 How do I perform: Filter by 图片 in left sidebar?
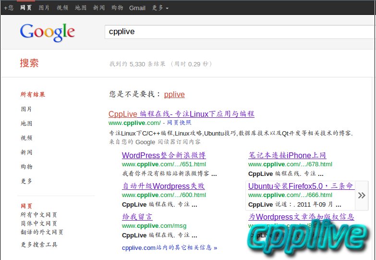[26, 109]
